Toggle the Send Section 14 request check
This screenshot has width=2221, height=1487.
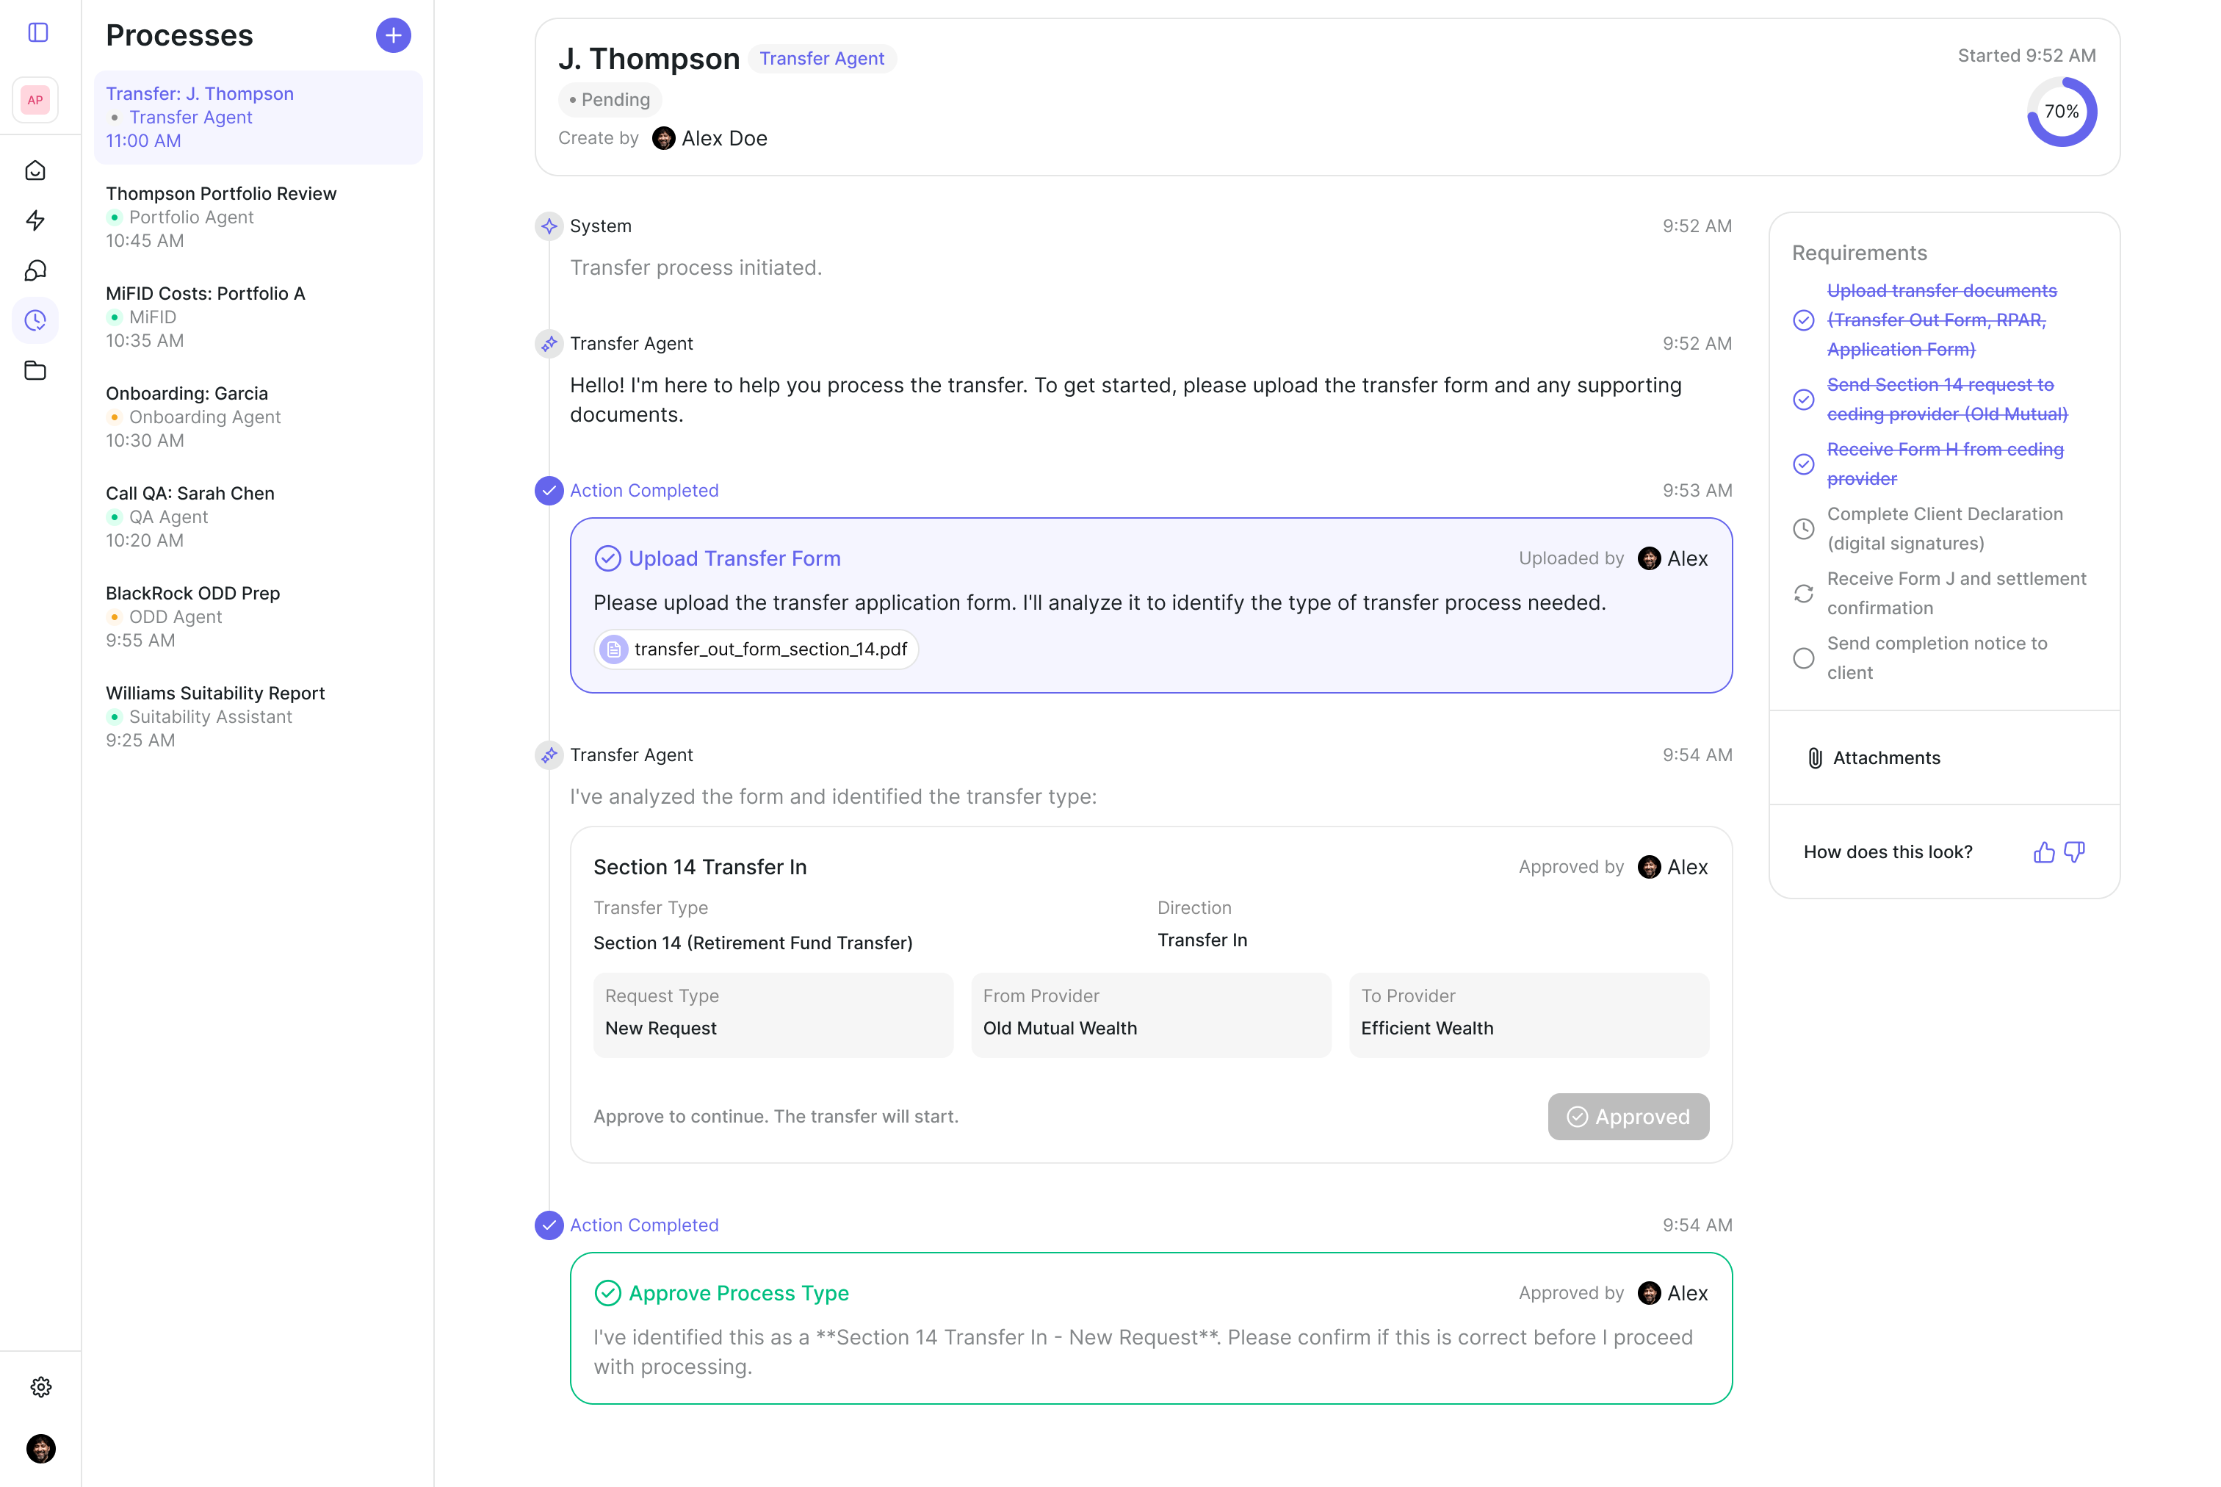coord(1803,399)
